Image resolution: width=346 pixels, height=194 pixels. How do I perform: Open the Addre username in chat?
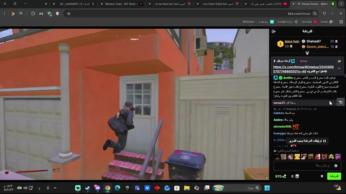pos(278,120)
